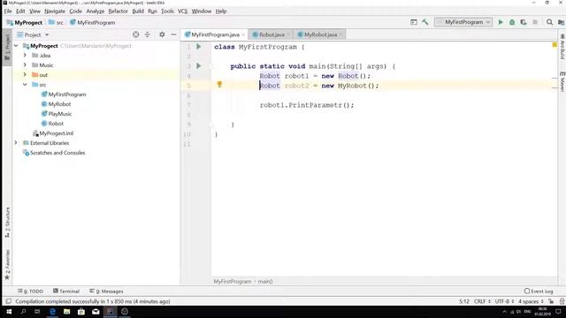Select PlayMusic class in tree

[57, 114]
